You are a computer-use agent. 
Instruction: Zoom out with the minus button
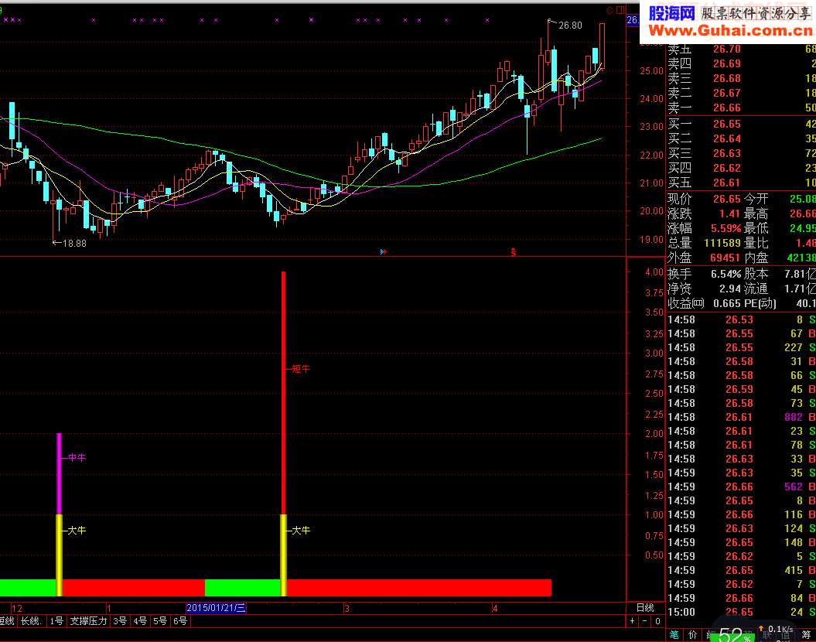[x=645, y=620]
